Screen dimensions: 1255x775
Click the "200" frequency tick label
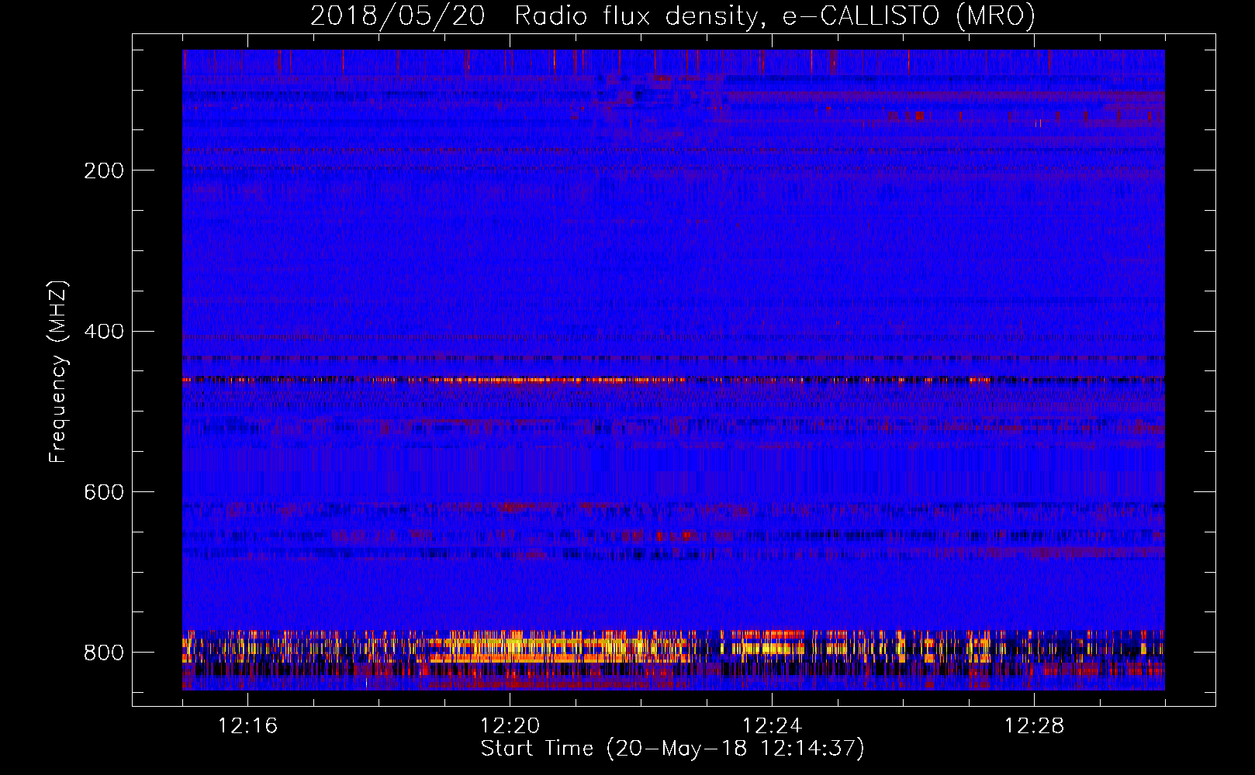click(x=104, y=170)
